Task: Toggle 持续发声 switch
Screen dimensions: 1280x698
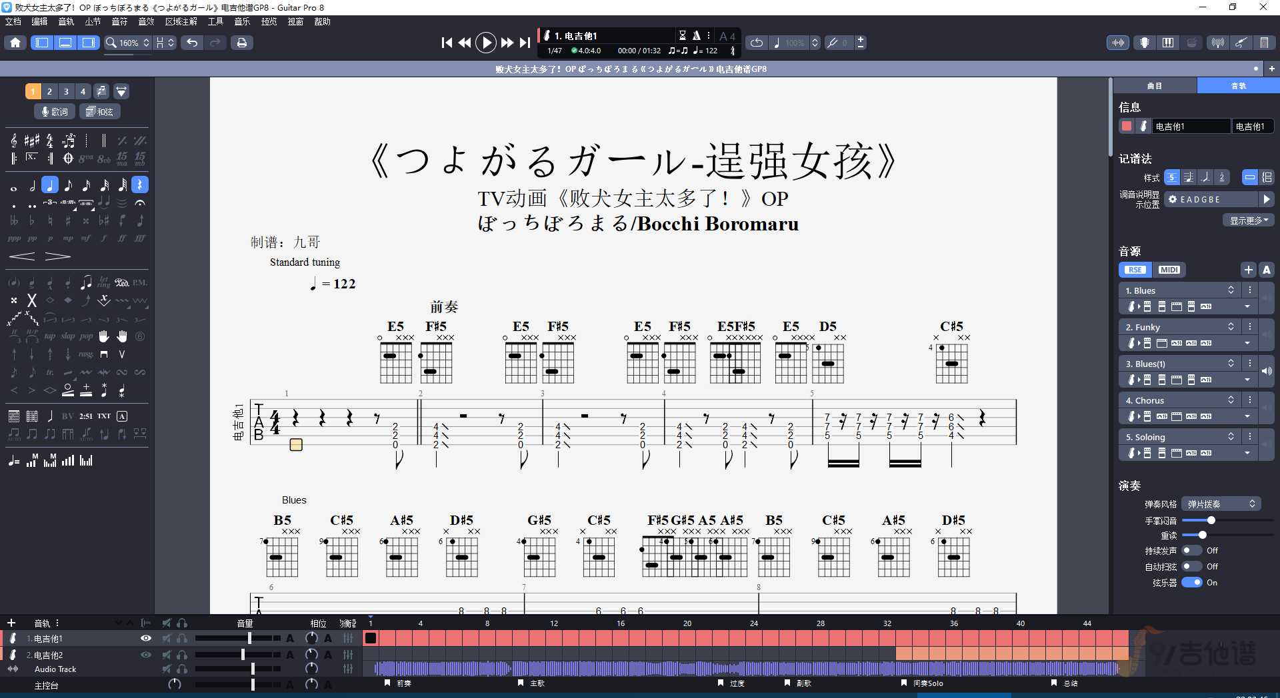Action: (x=1191, y=551)
